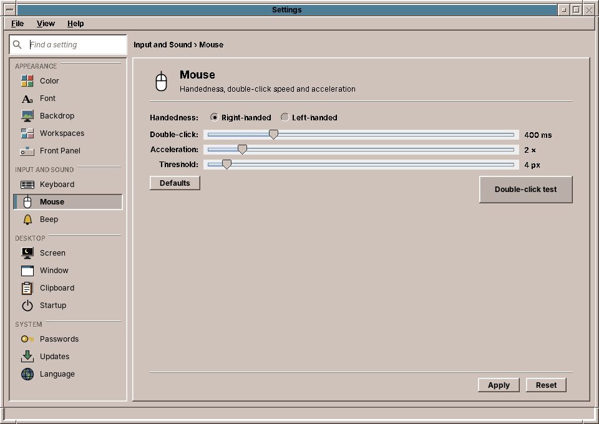Click the Acceleration slider handle
Image resolution: width=599 pixels, height=424 pixels.
click(242, 150)
